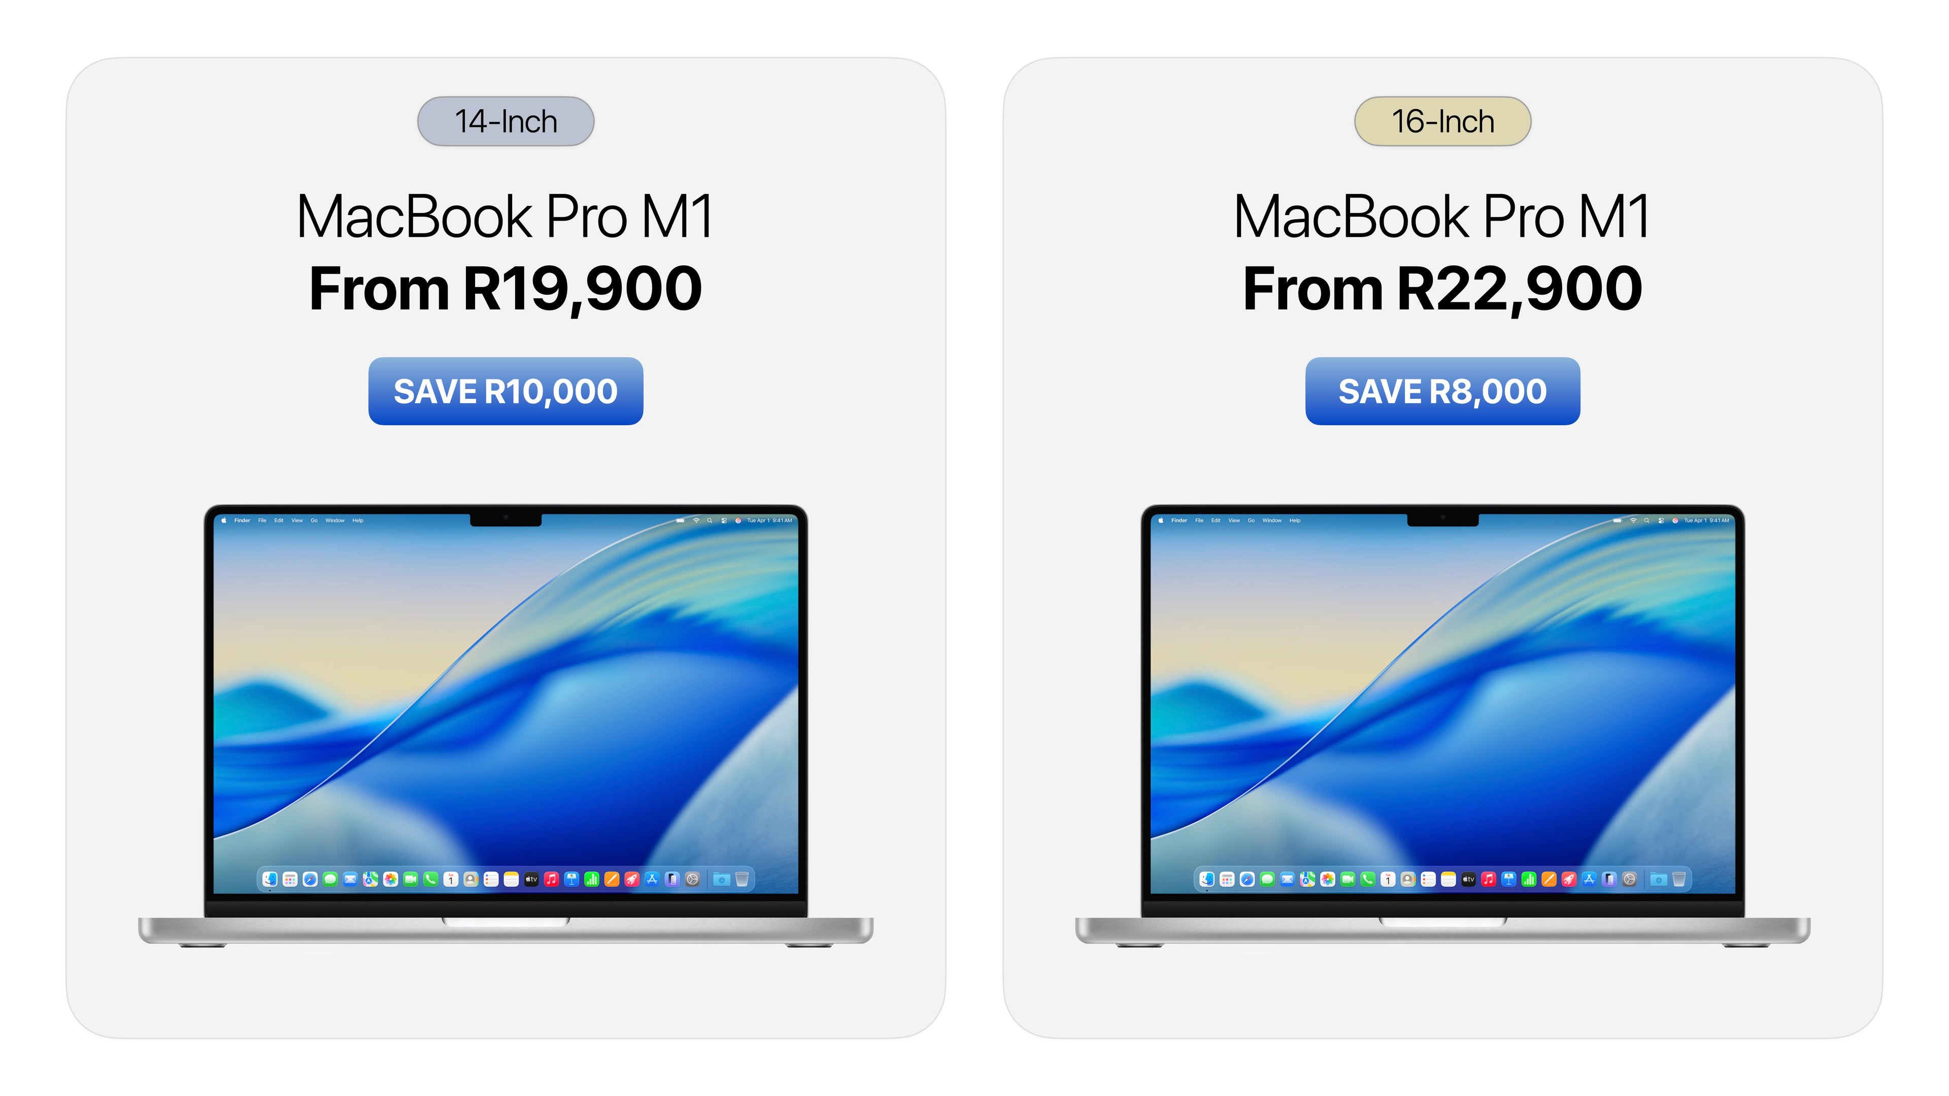Open Downloads folder stack in 16-inch MacBook dock
This screenshot has height=1096, width=1949.
pyautogui.click(x=1659, y=879)
